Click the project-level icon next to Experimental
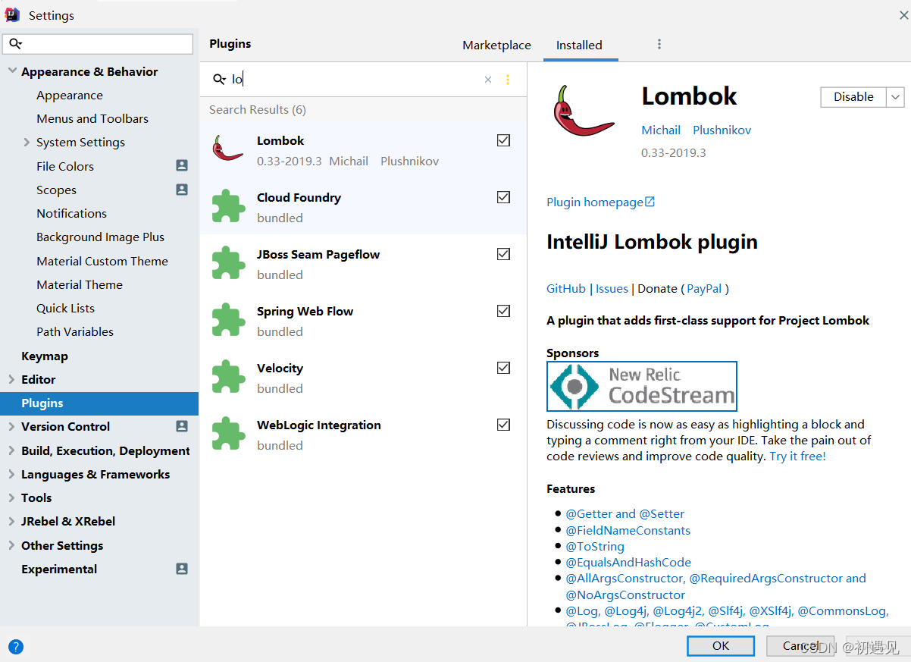Screen dimensions: 911x662 click(x=182, y=569)
